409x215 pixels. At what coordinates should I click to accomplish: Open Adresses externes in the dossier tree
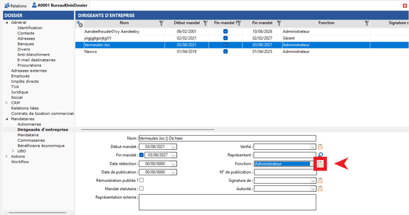pos(29,70)
